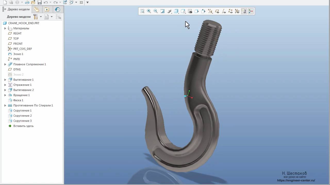Click the previous view orientation icon
Viewport: 330px width, 185px height.
coord(203,11)
